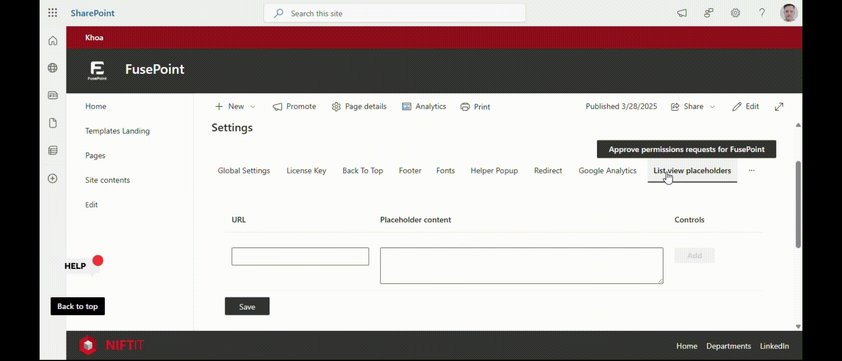Screen dimensions: 842x361
Task: Expand the New dropdown chevron
Action: click(x=253, y=107)
